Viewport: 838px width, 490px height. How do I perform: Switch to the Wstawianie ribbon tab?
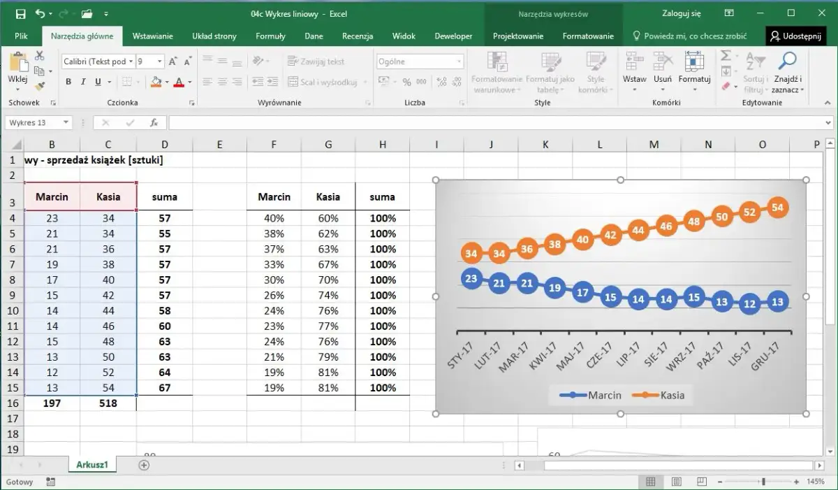click(x=152, y=36)
